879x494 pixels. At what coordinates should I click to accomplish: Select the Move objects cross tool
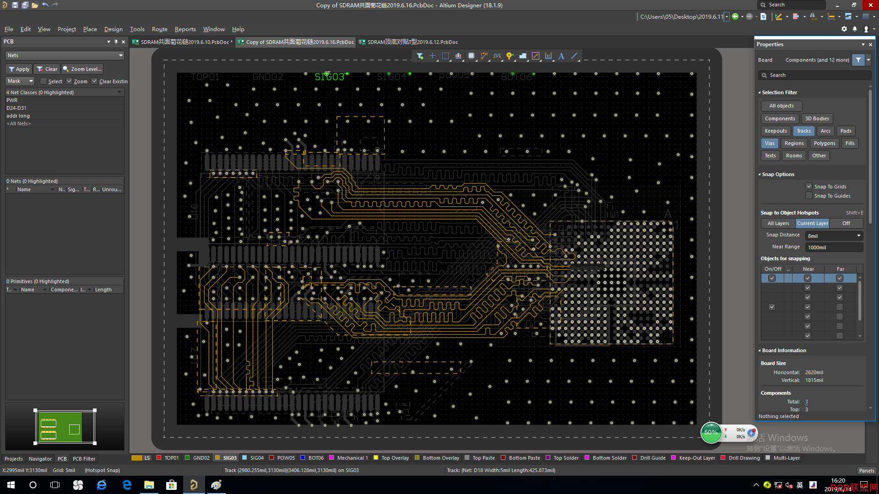432,56
